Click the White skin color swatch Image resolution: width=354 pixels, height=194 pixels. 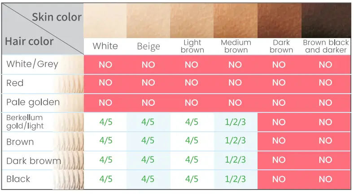pyautogui.click(x=105, y=21)
